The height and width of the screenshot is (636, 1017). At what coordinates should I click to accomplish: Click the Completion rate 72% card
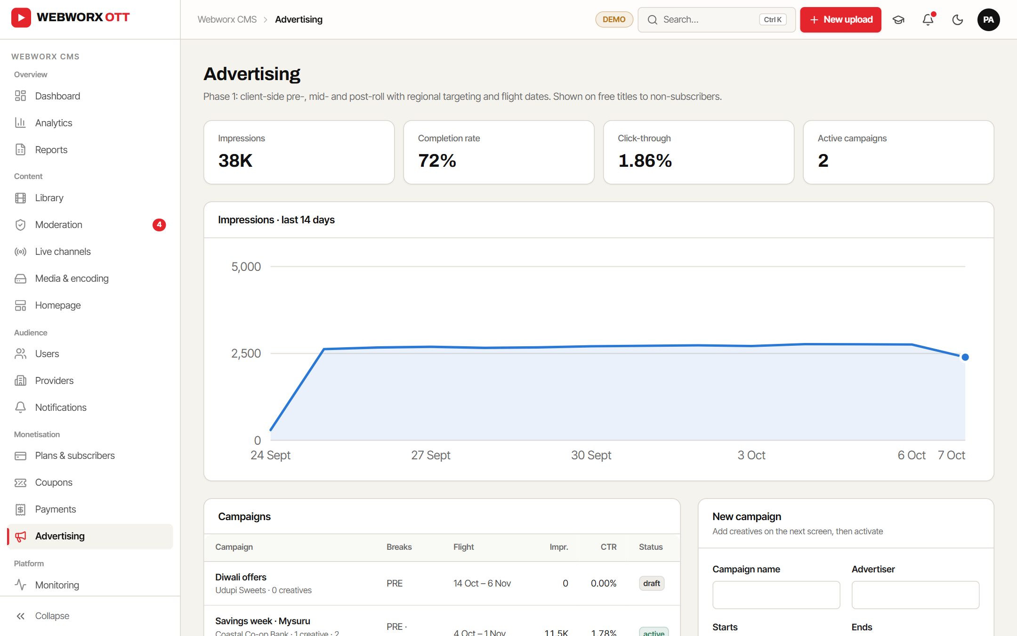(499, 152)
